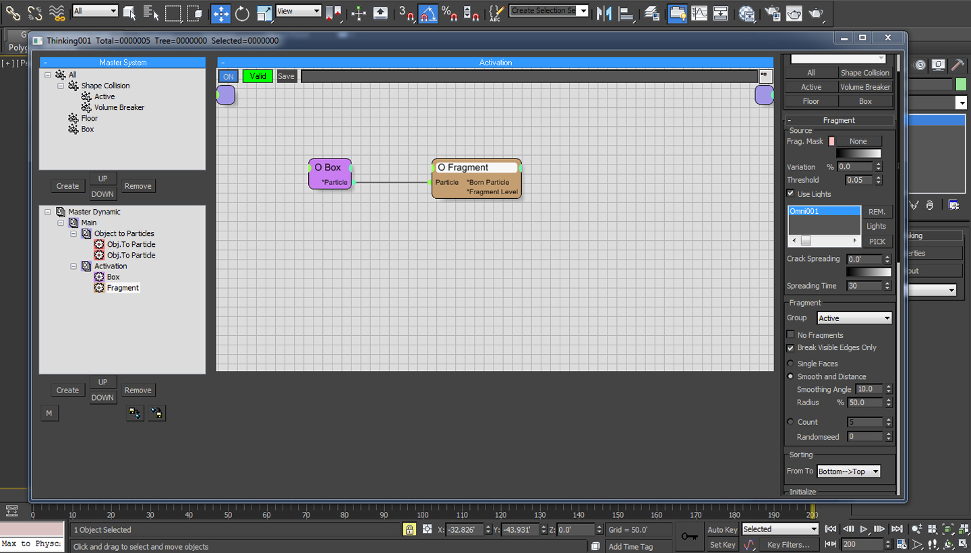971x553 pixels.
Task: Click the Frag. Mask gradient bar
Action: 858,154
